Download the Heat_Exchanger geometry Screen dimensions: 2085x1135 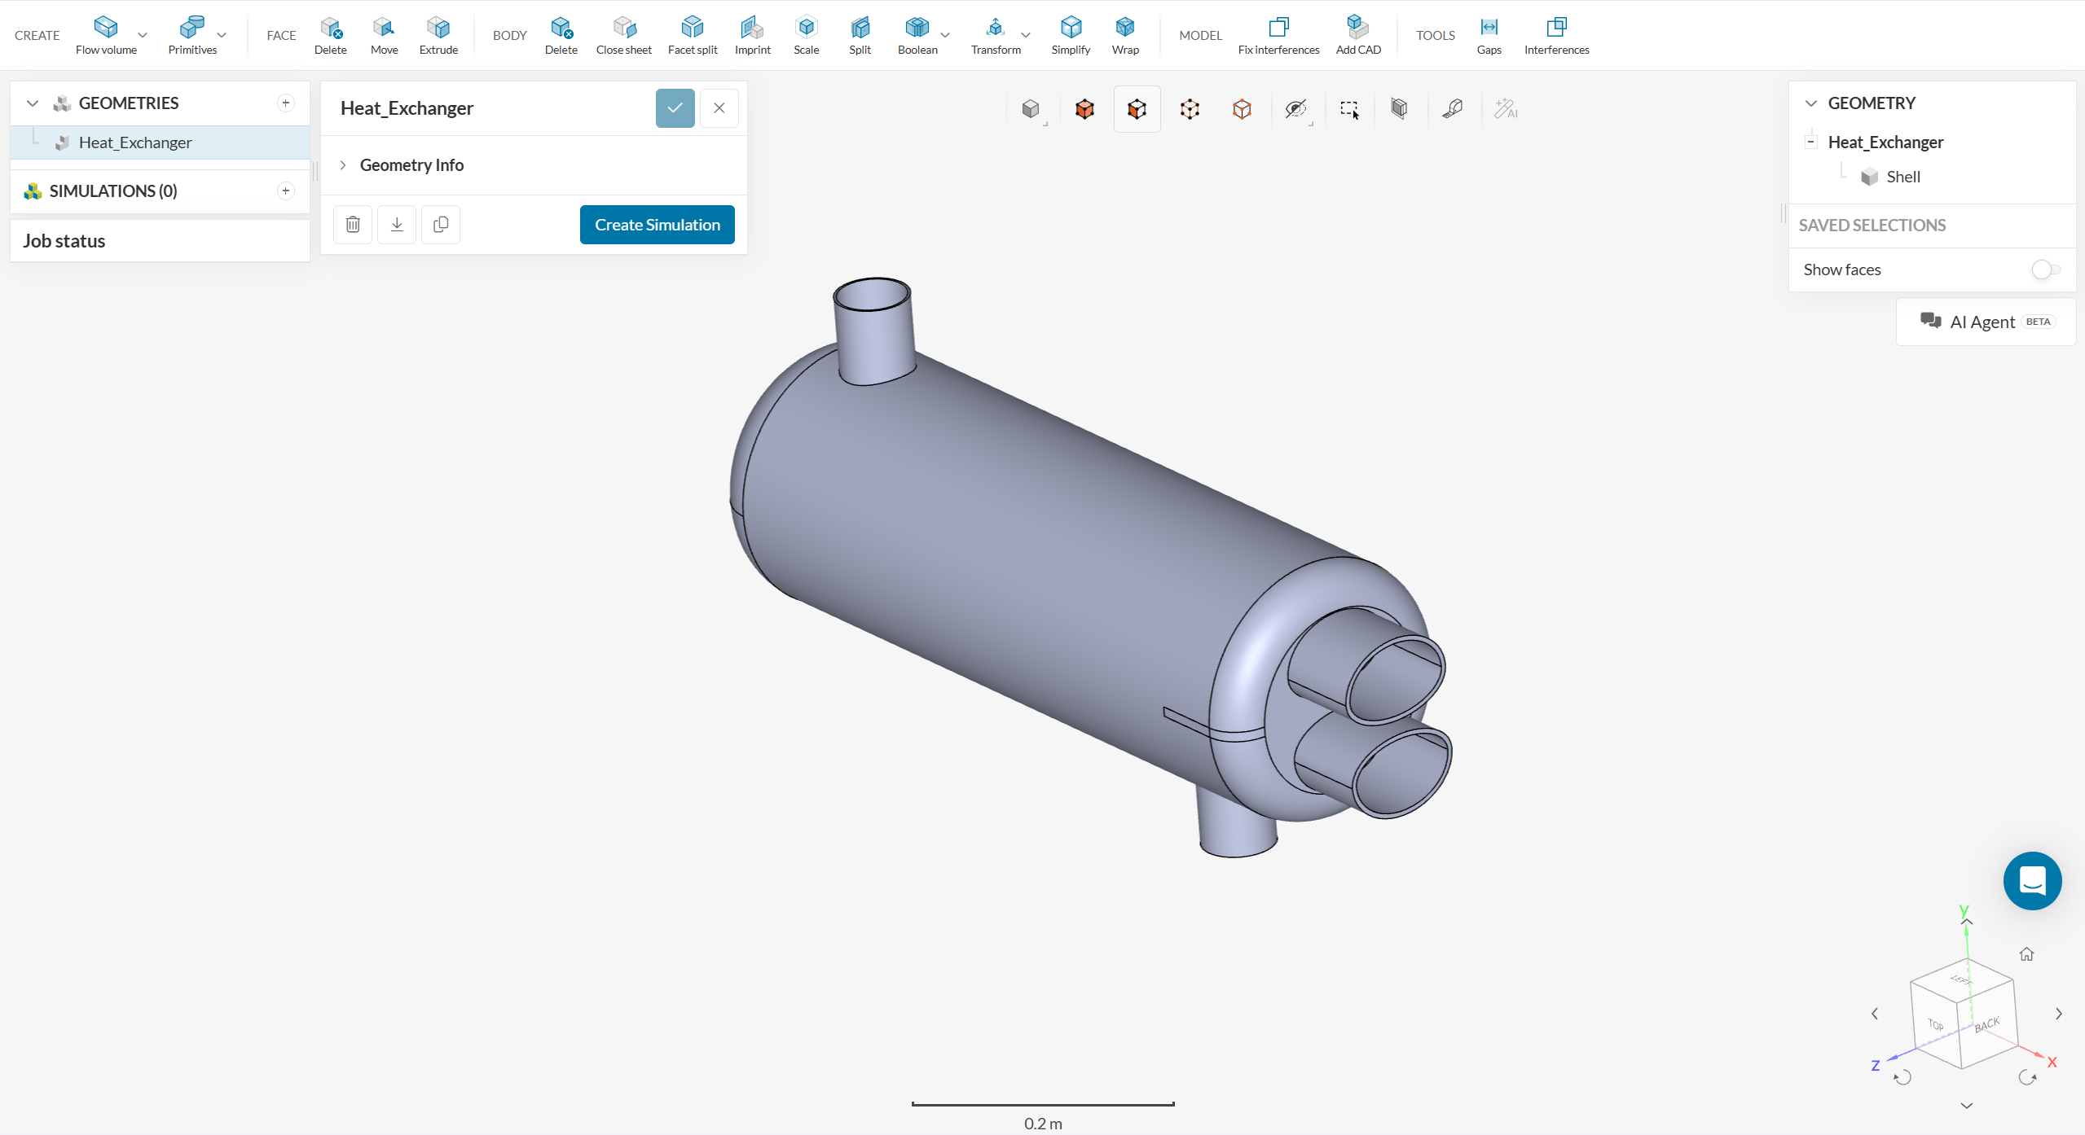pyautogui.click(x=397, y=225)
